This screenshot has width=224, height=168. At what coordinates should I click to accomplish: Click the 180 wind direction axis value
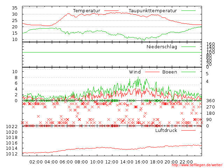pos(210,113)
